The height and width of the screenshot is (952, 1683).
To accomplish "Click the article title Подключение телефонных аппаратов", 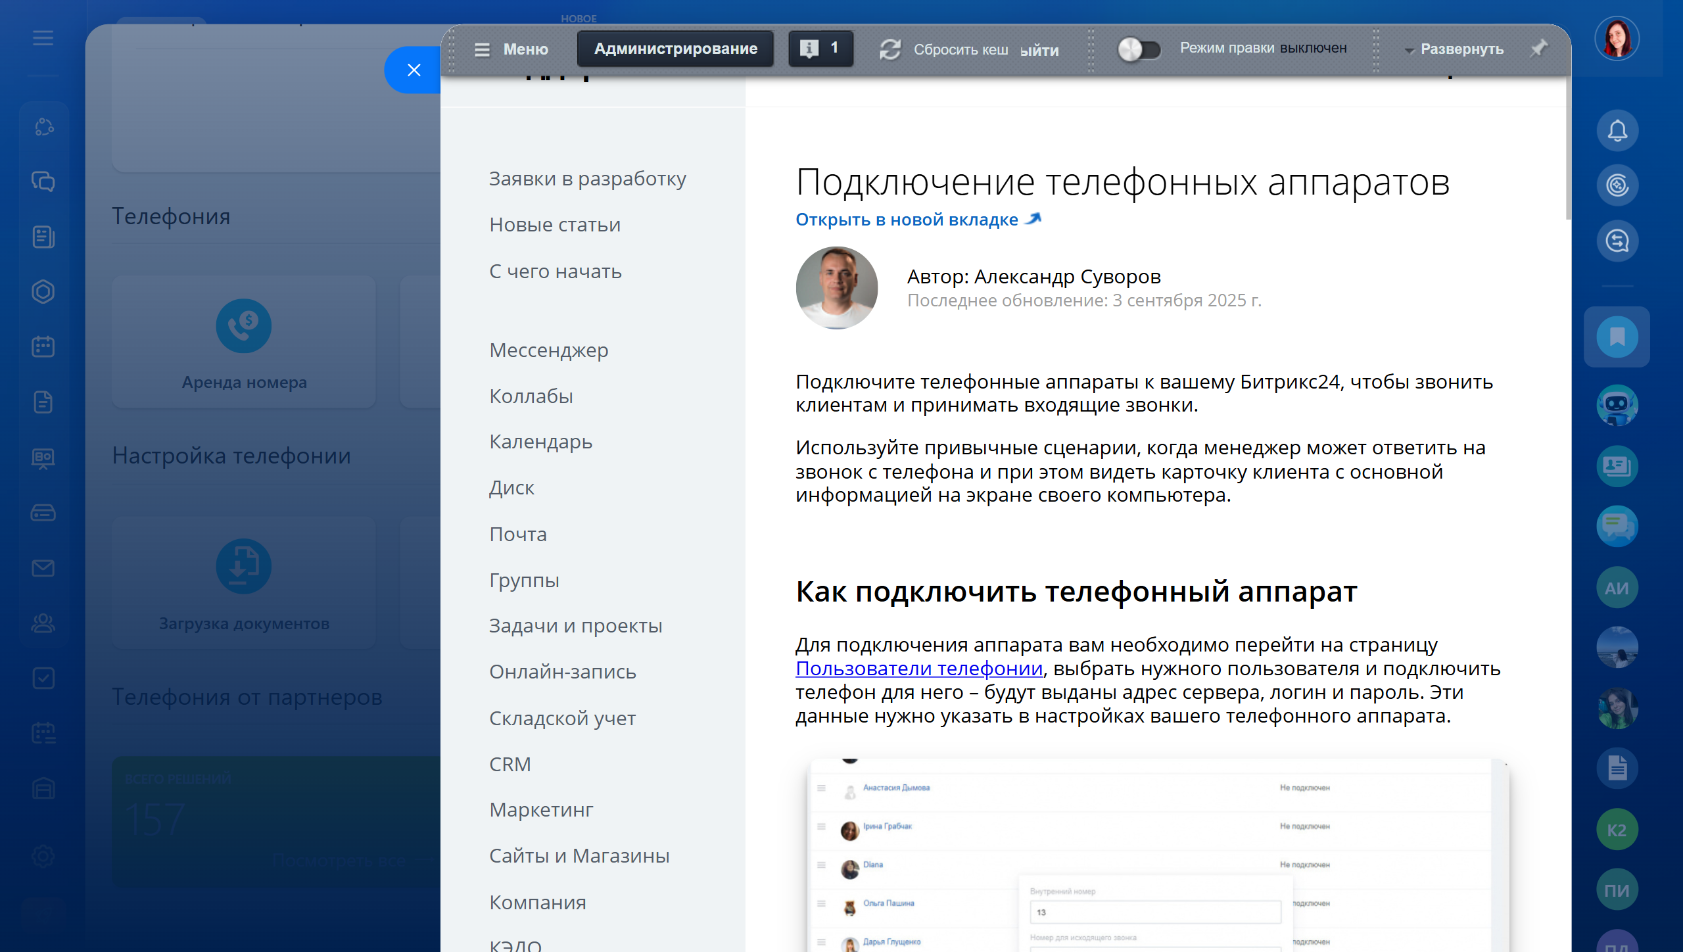I will click(1123, 182).
